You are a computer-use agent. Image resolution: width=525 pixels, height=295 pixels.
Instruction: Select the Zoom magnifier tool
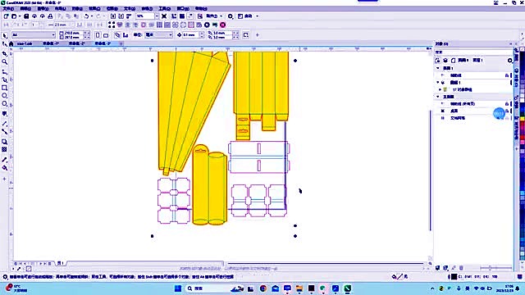click(x=4, y=62)
